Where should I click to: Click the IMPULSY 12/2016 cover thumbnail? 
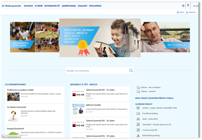[78, 109]
